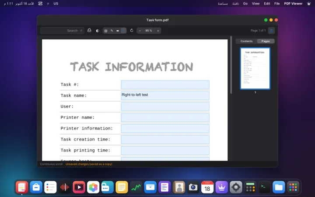Click the TASK INFORMATION heading text
This screenshot has height=197, width=315.
pos(132,67)
